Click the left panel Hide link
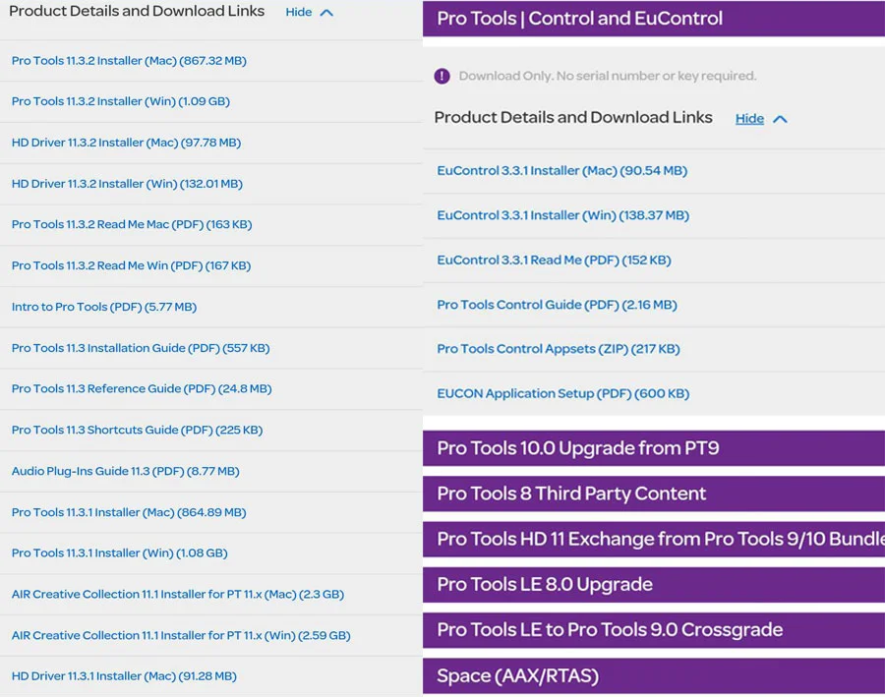This screenshot has width=885, height=697. tap(299, 12)
